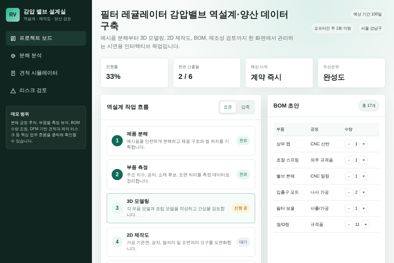This screenshot has width=394, height=263.
Task: Decrease 조절 스프링 quantity
Action: [349, 160]
